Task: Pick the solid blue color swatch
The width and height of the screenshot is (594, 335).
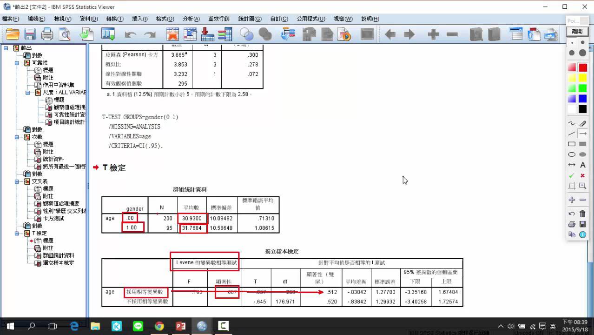Action: 583,99
